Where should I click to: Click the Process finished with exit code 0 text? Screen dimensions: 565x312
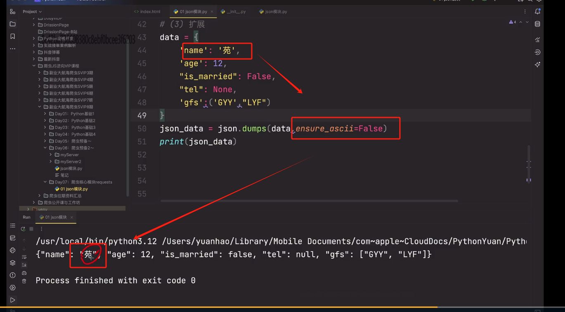point(116,280)
